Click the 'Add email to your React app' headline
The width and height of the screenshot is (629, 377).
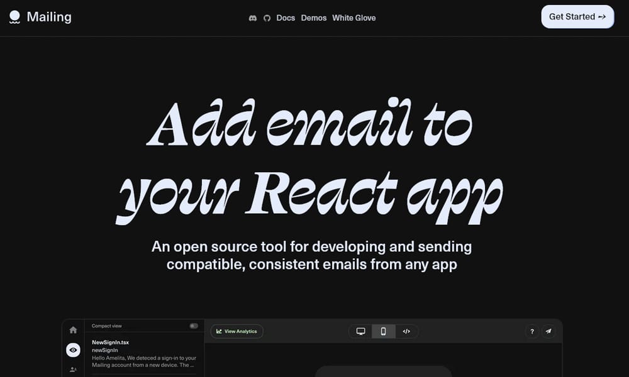309,160
